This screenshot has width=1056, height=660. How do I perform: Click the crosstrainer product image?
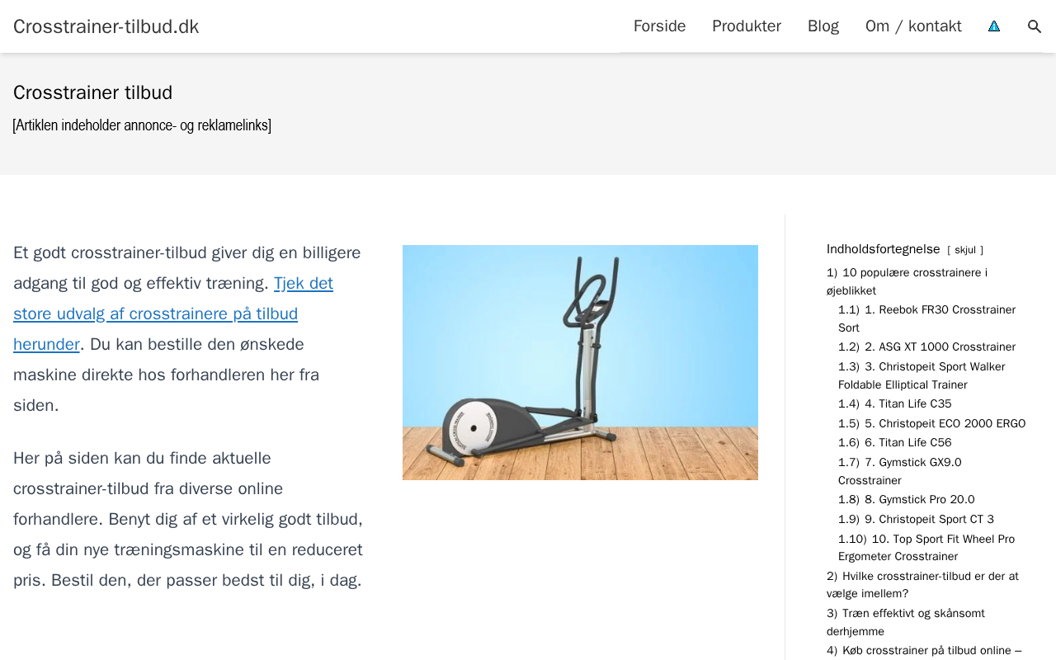click(x=580, y=362)
